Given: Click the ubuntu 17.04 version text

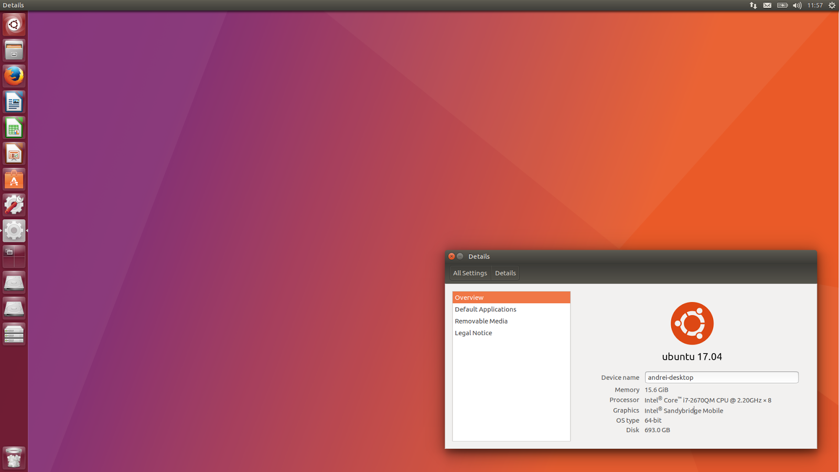Looking at the screenshot, I should pyautogui.click(x=692, y=357).
